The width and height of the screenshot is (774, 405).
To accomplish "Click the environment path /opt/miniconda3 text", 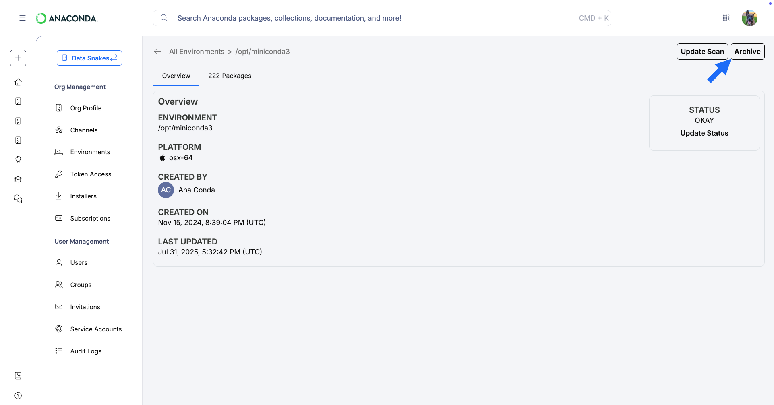I will [x=185, y=128].
